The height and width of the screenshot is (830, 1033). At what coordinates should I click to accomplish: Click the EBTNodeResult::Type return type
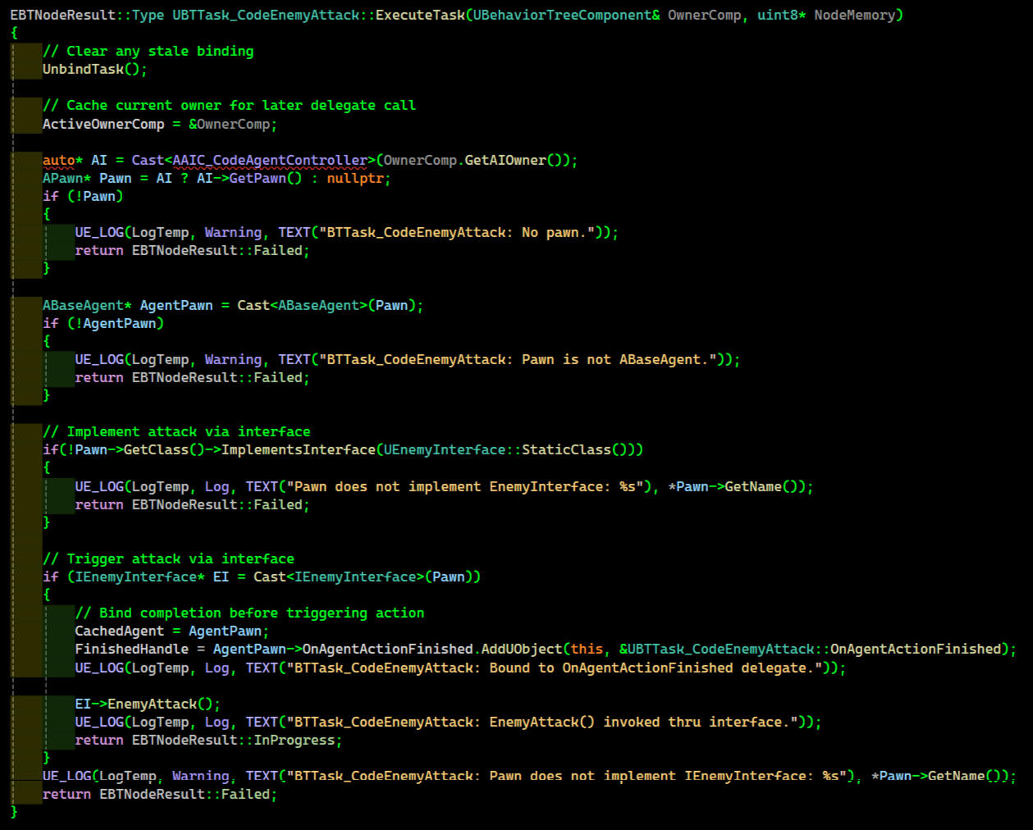tap(87, 15)
